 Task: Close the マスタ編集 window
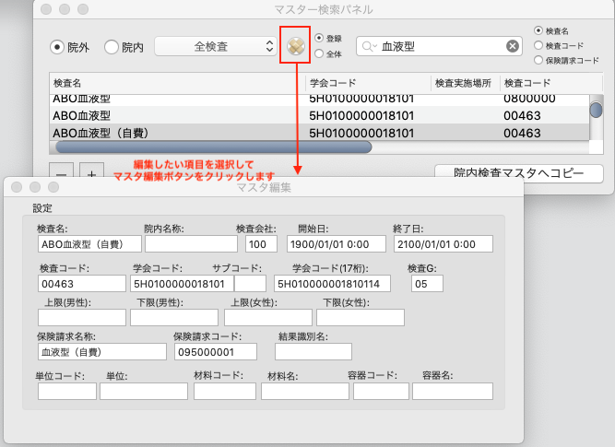click(x=17, y=187)
